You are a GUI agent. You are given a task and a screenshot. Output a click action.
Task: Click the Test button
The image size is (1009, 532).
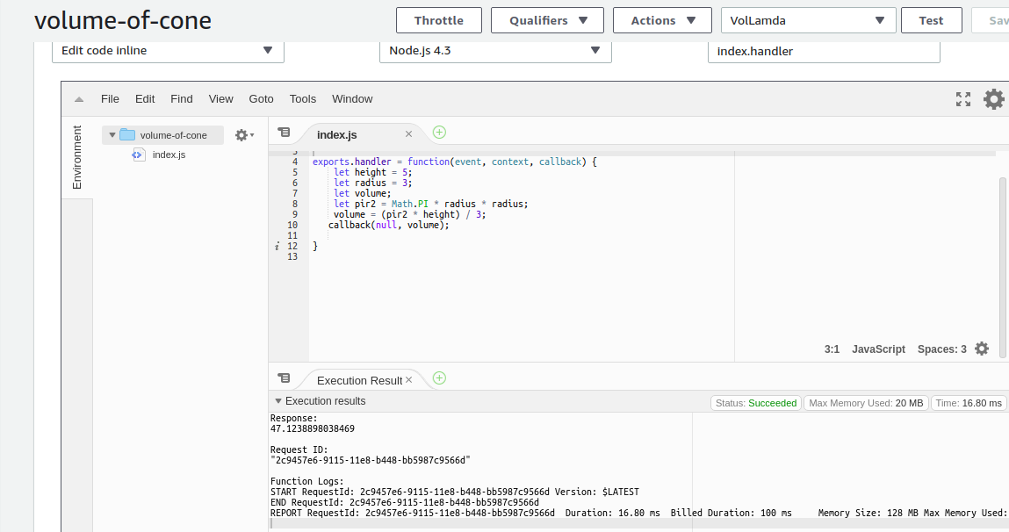[931, 20]
